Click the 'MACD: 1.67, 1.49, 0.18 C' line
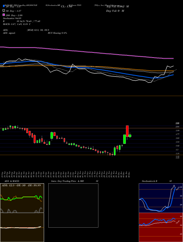 pos(16,24)
